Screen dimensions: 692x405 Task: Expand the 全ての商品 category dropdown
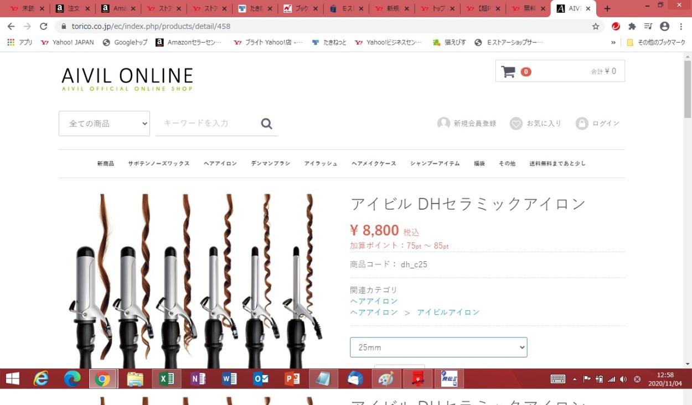[104, 123]
